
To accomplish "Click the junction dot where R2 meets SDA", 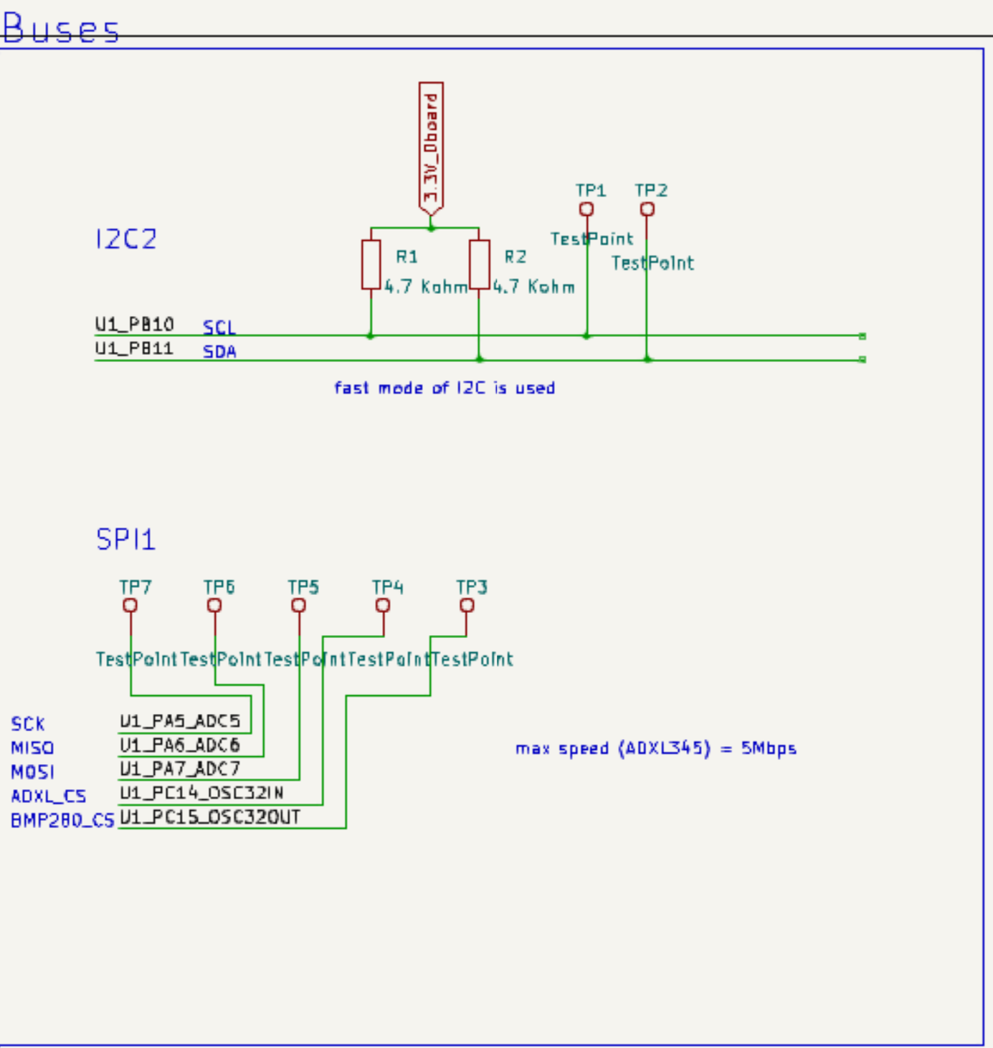I will pos(479,359).
